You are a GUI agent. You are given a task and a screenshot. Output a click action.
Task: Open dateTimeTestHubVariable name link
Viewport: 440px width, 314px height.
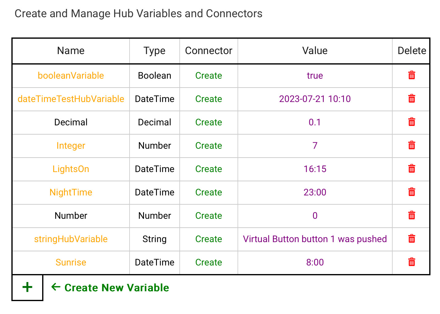tap(71, 99)
